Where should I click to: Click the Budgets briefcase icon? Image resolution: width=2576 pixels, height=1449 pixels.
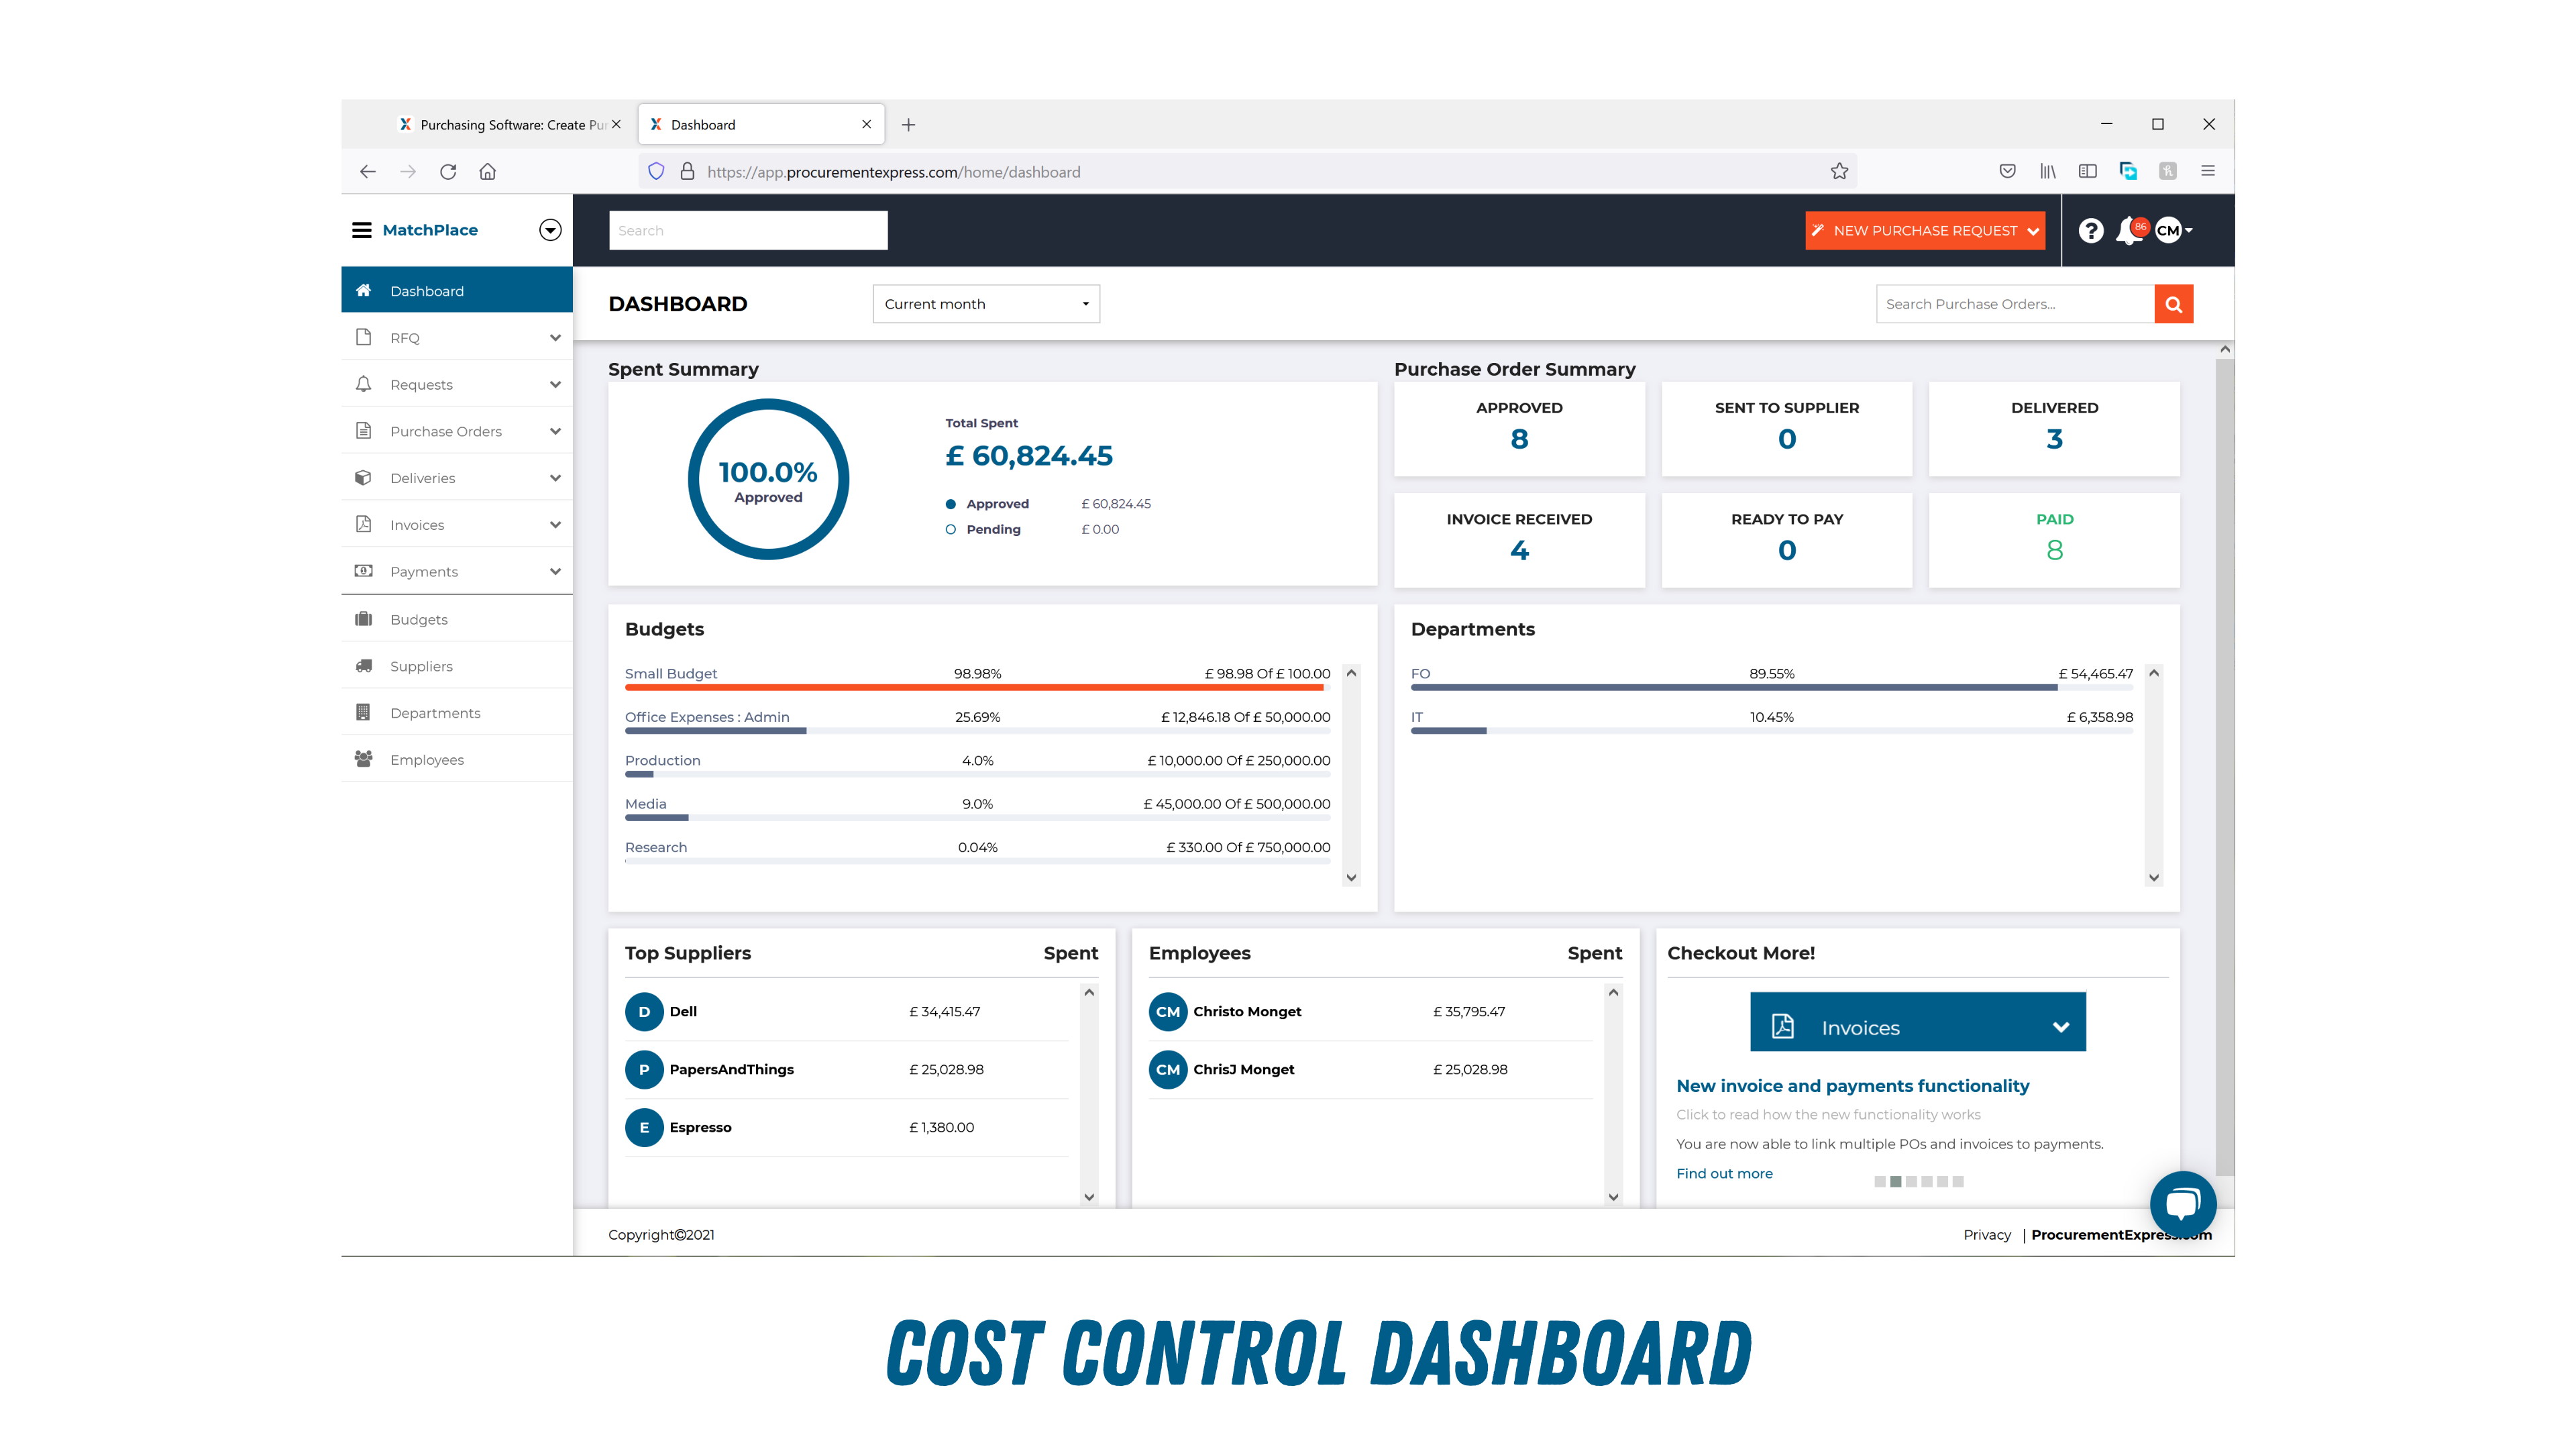[363, 619]
